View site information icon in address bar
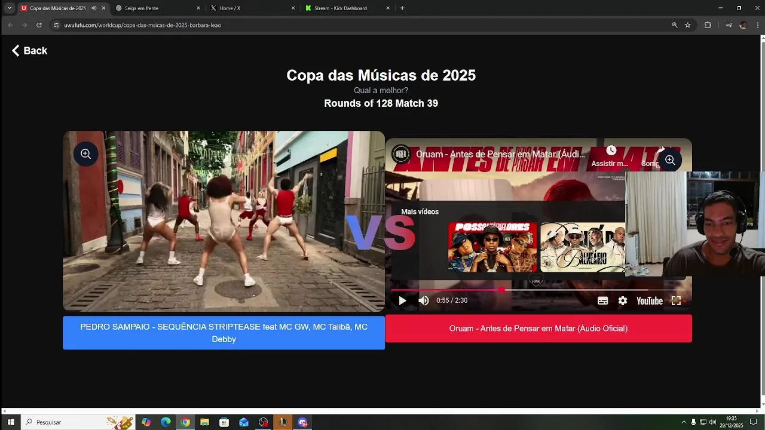 [56, 25]
